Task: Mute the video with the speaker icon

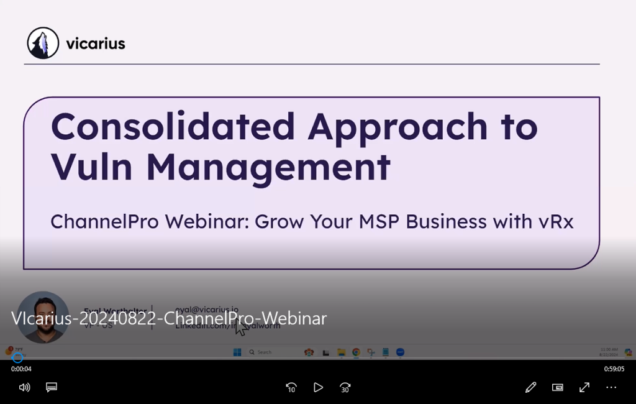Action: click(x=24, y=387)
